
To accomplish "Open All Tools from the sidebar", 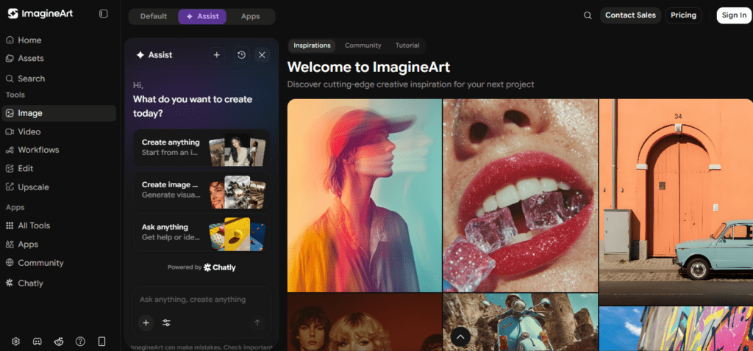I will point(57,225).
